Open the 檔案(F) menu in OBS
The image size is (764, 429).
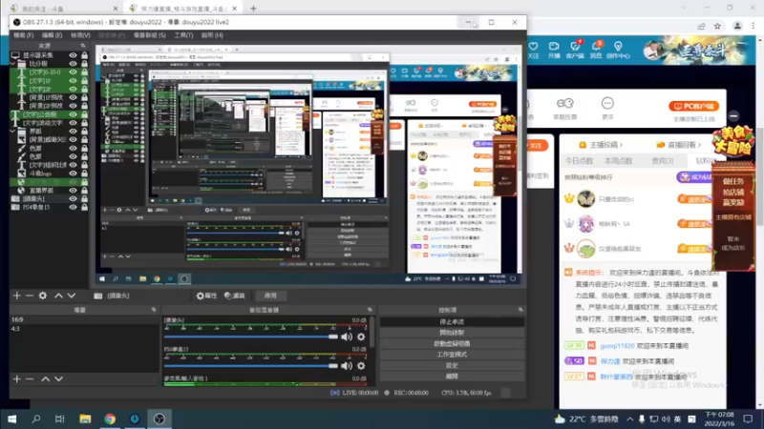pos(23,35)
